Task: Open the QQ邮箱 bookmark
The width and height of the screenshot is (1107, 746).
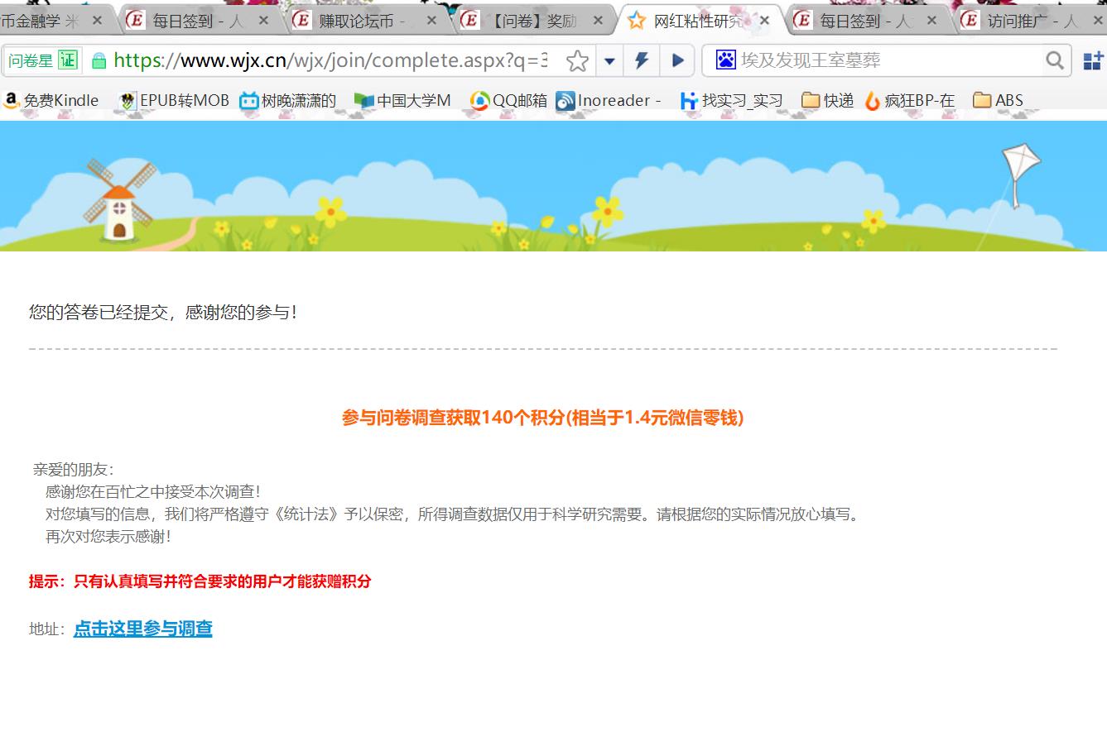Action: pyautogui.click(x=509, y=101)
